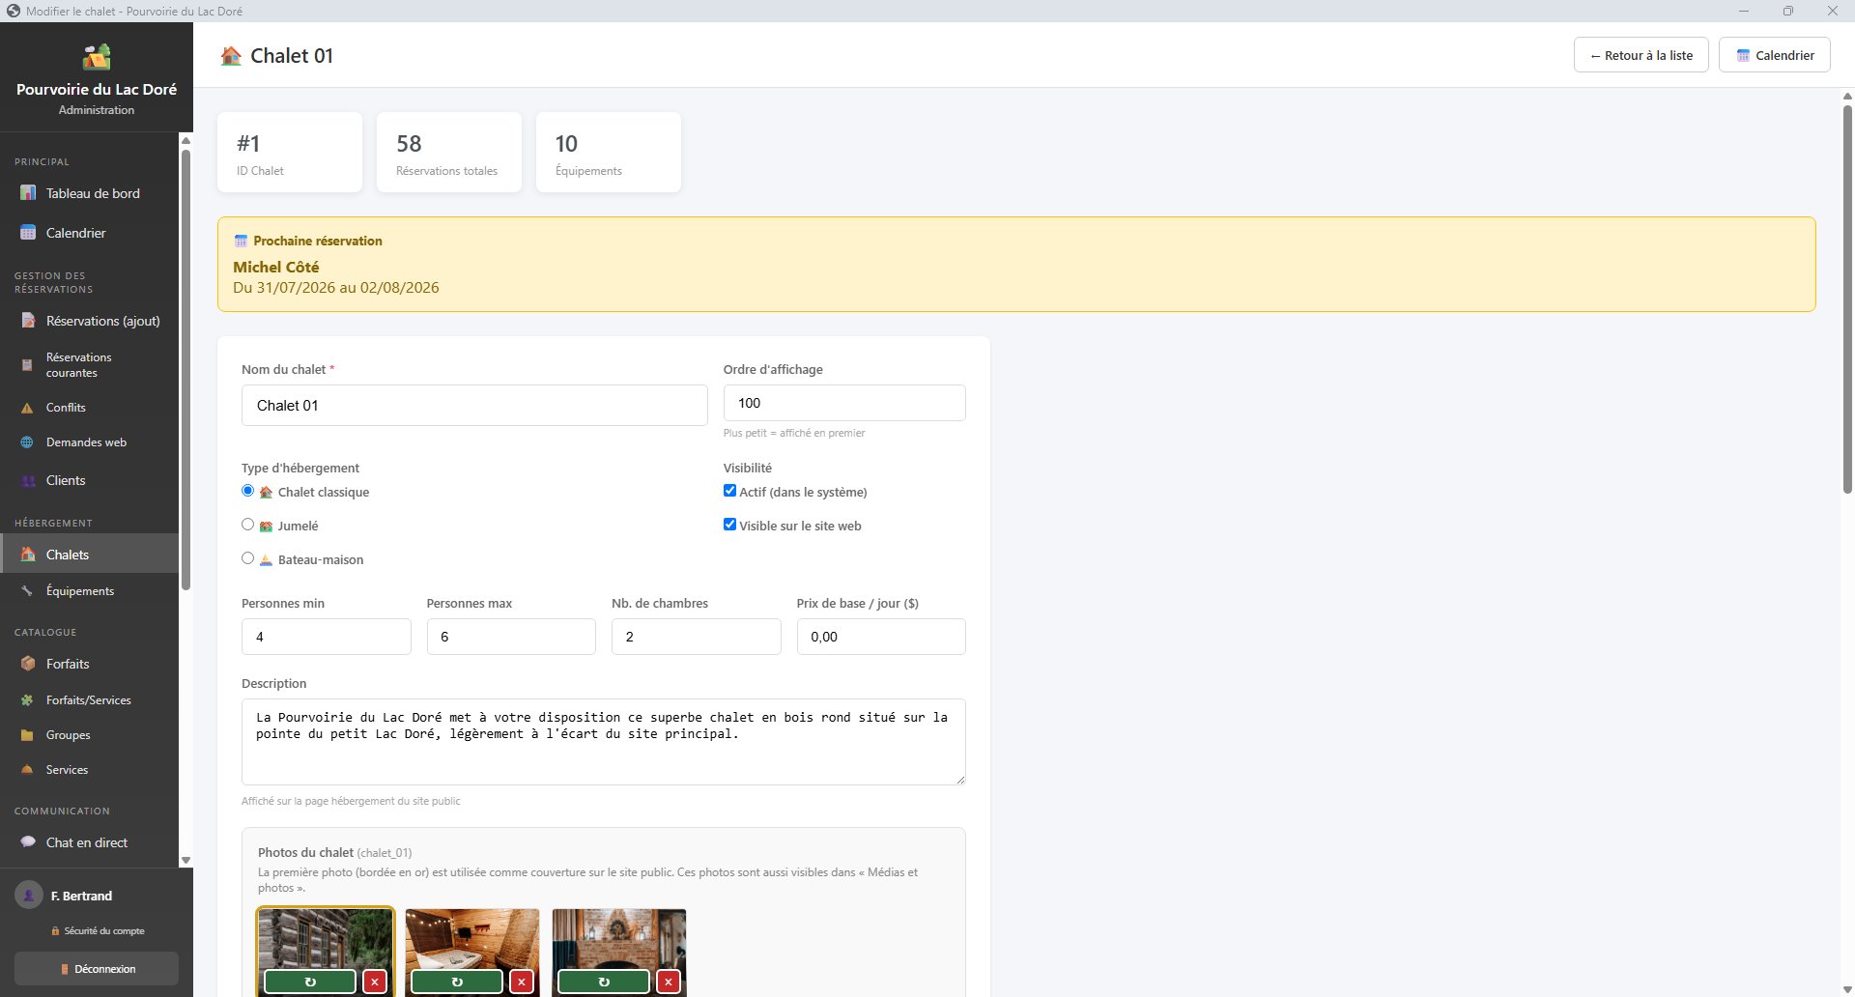This screenshot has width=1855, height=997.
Task: Click the Déconnexion button
Action: pos(97,969)
